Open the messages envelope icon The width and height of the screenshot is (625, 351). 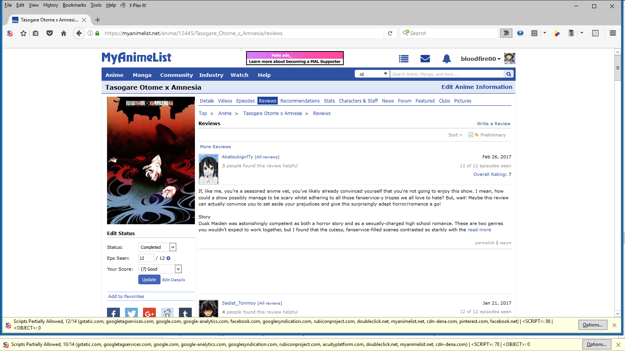[x=425, y=59]
